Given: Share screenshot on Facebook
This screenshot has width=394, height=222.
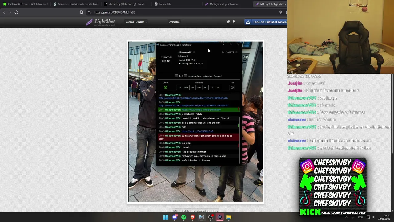Looking at the screenshot, I should tap(234, 22).
